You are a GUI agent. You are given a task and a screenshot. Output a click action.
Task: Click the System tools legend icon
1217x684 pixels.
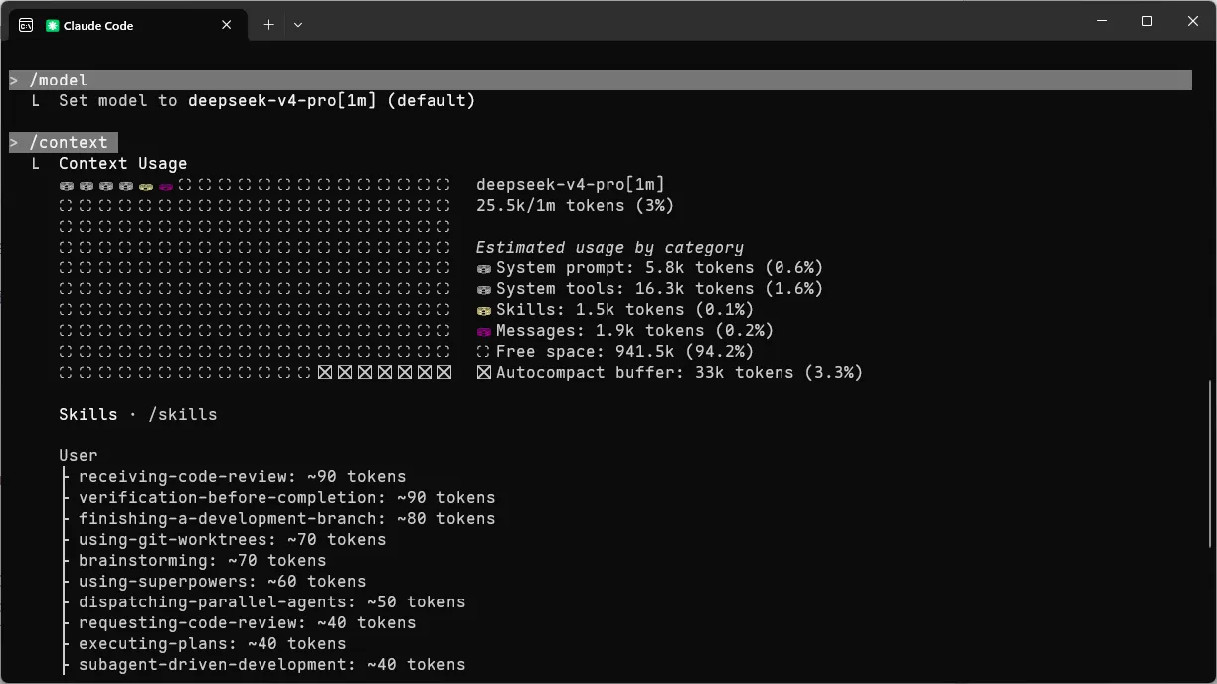tap(484, 290)
